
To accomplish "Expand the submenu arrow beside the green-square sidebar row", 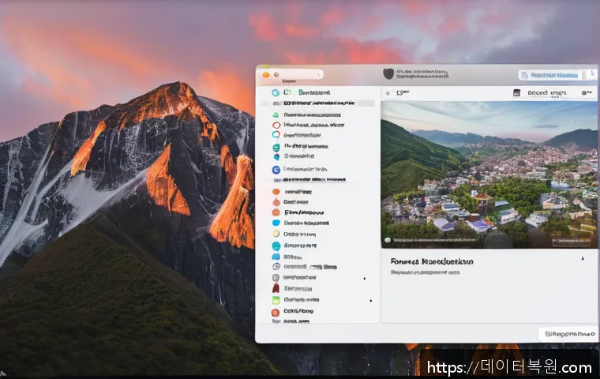I will point(370,300).
